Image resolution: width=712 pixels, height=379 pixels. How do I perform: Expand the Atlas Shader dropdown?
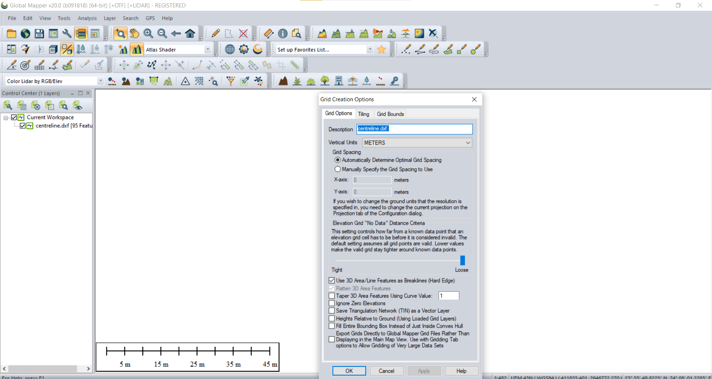208,50
